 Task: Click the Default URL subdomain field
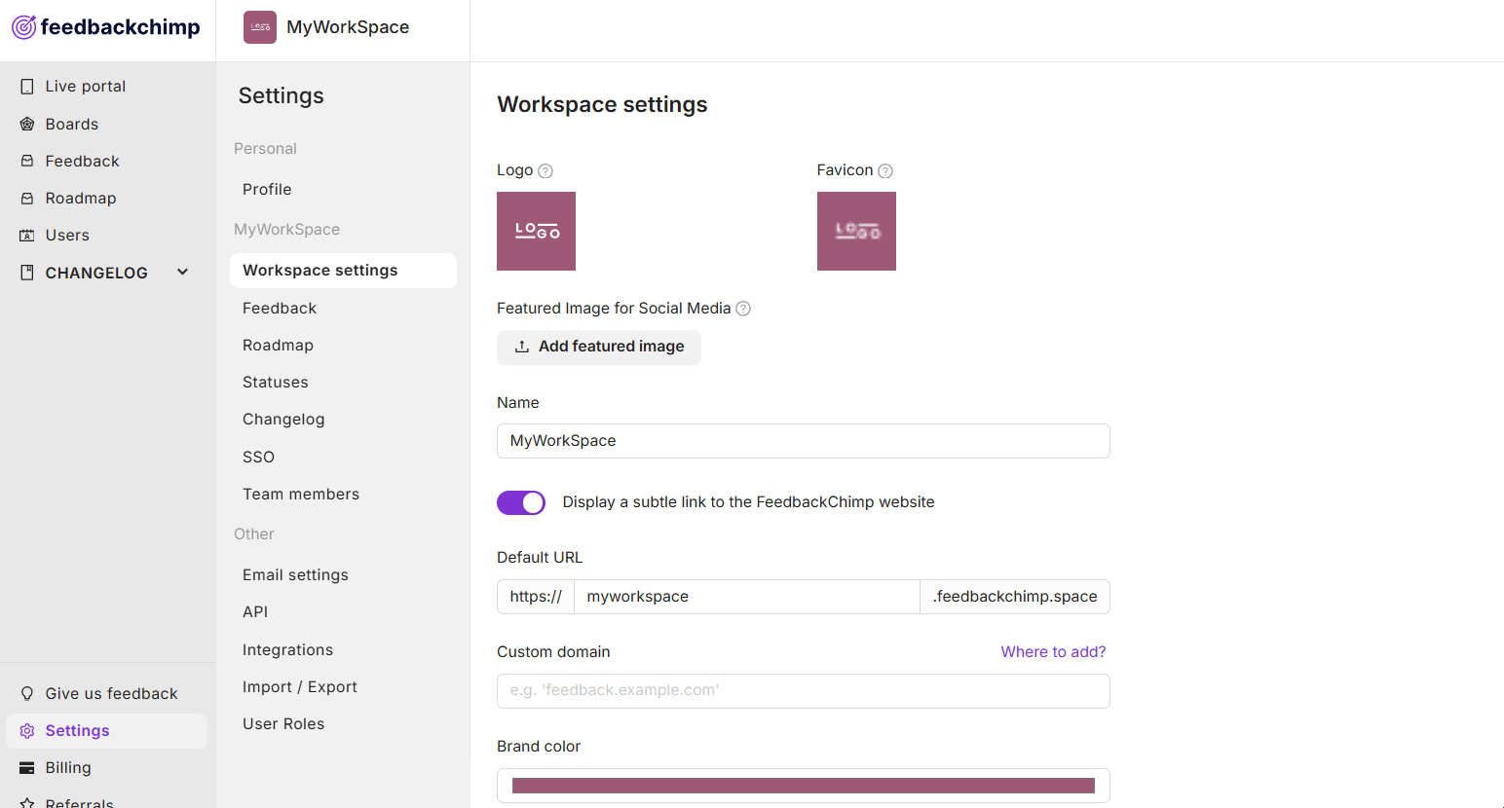[747, 597]
